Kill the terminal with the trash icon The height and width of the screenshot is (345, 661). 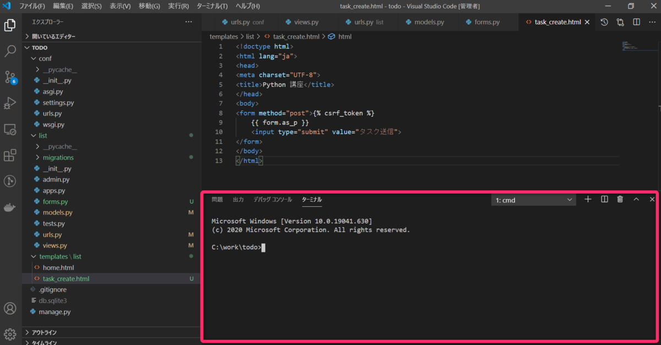point(620,199)
